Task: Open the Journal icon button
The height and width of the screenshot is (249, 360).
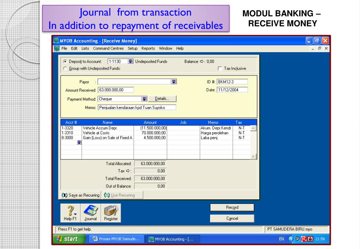Action: [x=90, y=213]
